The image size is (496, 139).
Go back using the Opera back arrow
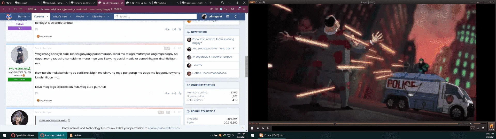4,9
